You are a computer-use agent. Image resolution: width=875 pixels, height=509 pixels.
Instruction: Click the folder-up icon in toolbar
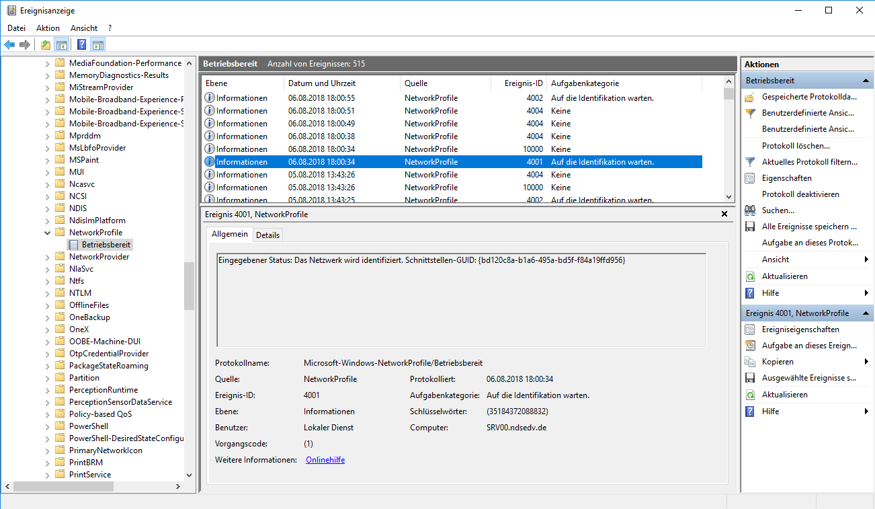coord(45,45)
